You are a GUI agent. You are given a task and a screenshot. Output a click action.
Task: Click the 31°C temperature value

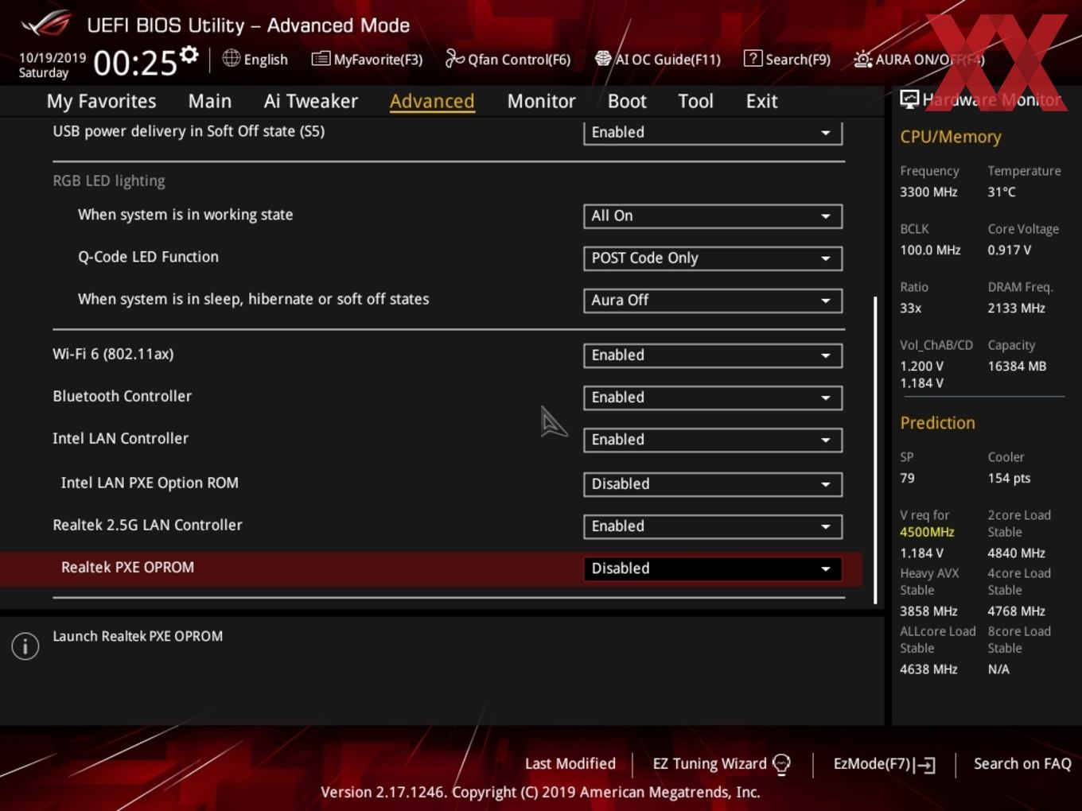pyautogui.click(x=1002, y=192)
